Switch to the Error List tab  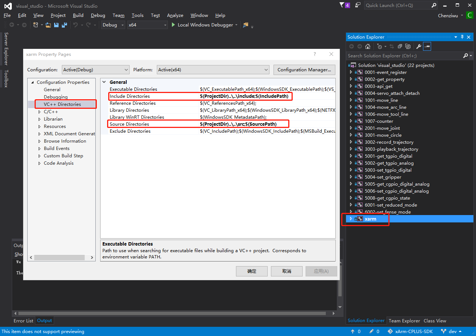[24, 321]
